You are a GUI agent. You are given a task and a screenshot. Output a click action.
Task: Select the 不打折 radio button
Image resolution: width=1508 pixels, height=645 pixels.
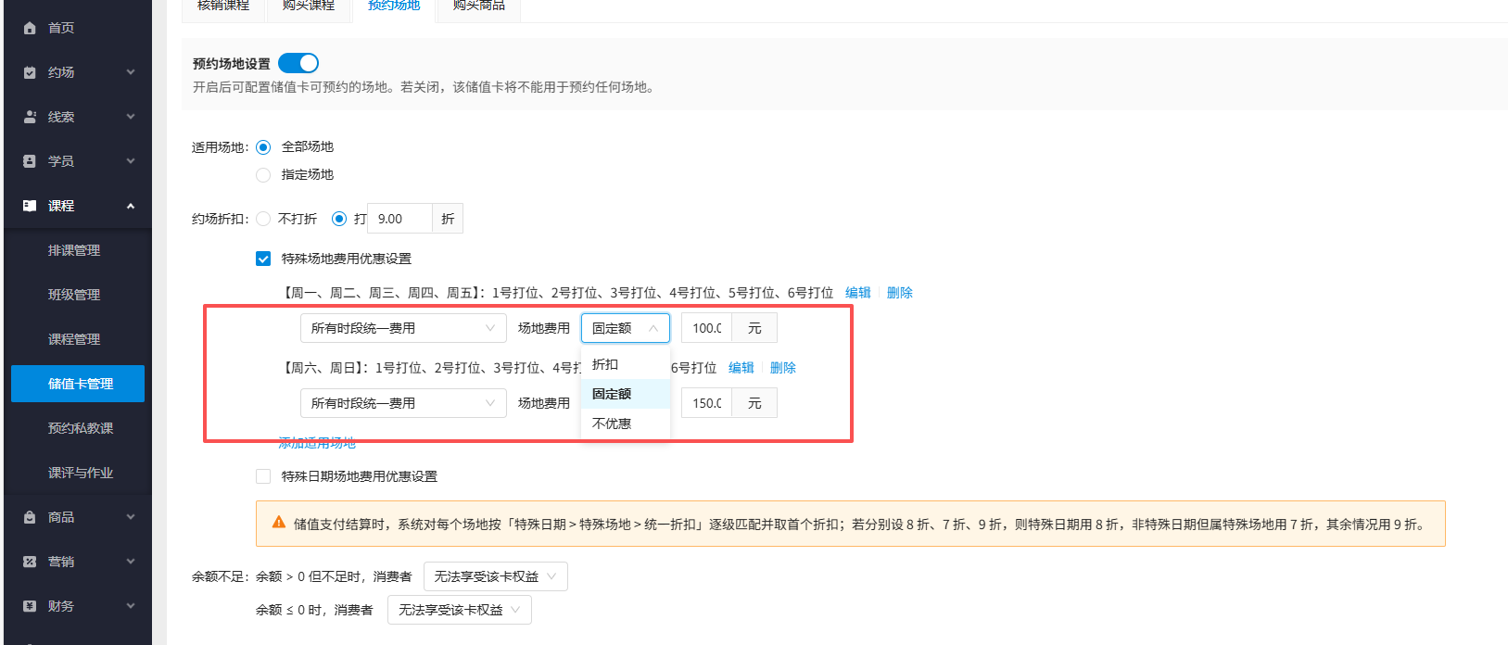click(x=263, y=219)
